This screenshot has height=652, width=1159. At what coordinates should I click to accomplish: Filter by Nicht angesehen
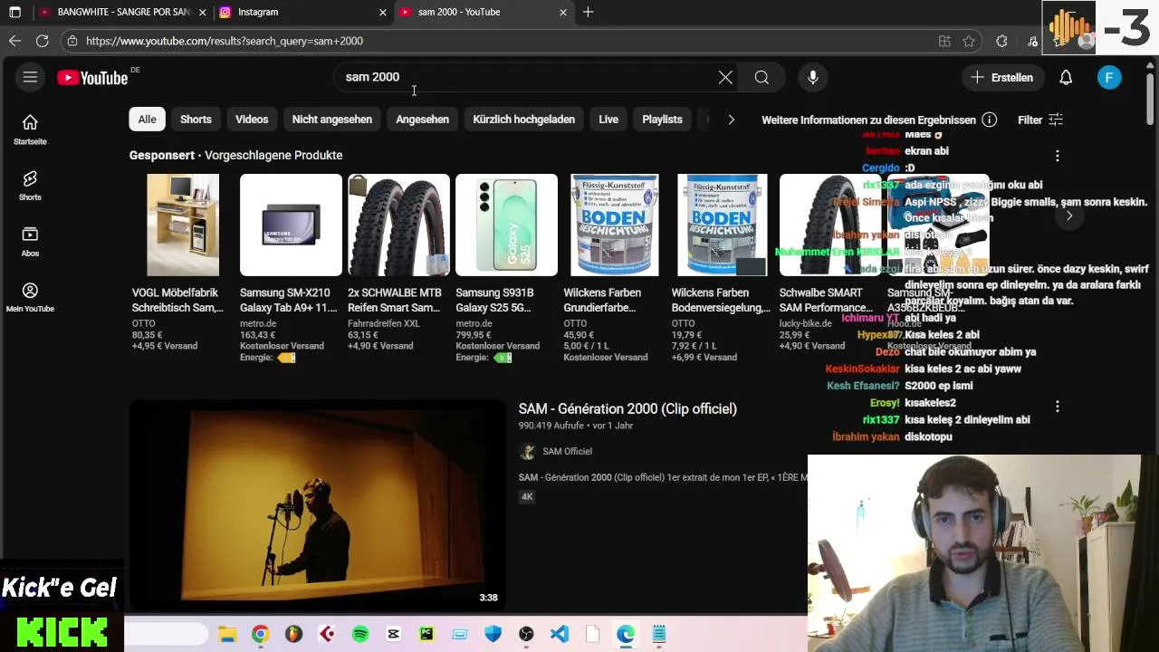[x=331, y=120]
